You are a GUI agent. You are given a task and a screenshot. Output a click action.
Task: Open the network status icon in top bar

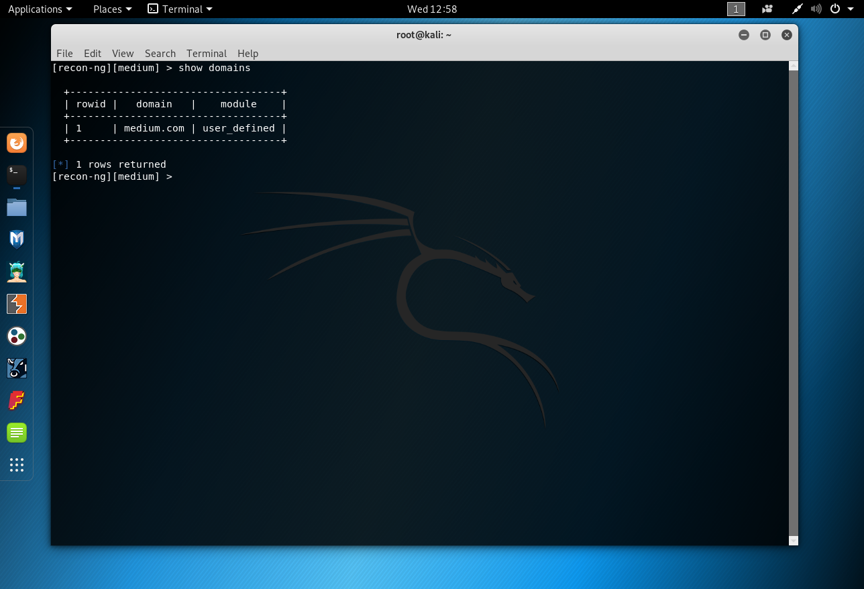(797, 9)
